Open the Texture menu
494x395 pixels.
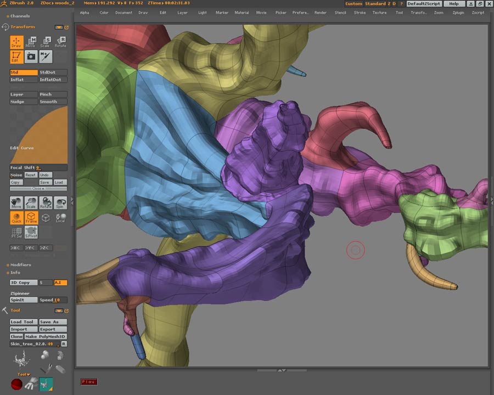(x=379, y=12)
